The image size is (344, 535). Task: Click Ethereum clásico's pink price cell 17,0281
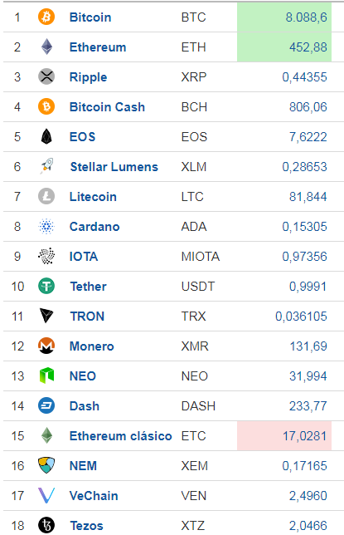pos(284,435)
